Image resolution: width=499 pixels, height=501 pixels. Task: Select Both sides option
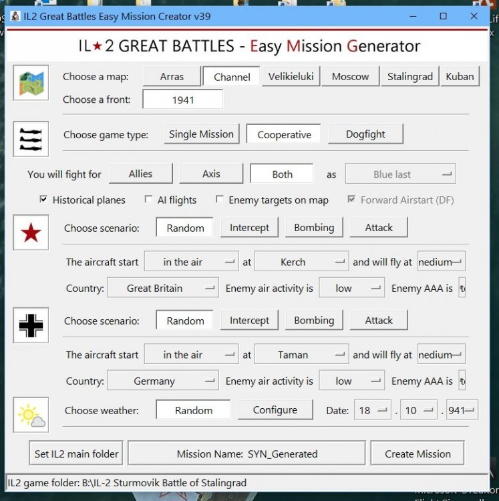click(x=282, y=174)
